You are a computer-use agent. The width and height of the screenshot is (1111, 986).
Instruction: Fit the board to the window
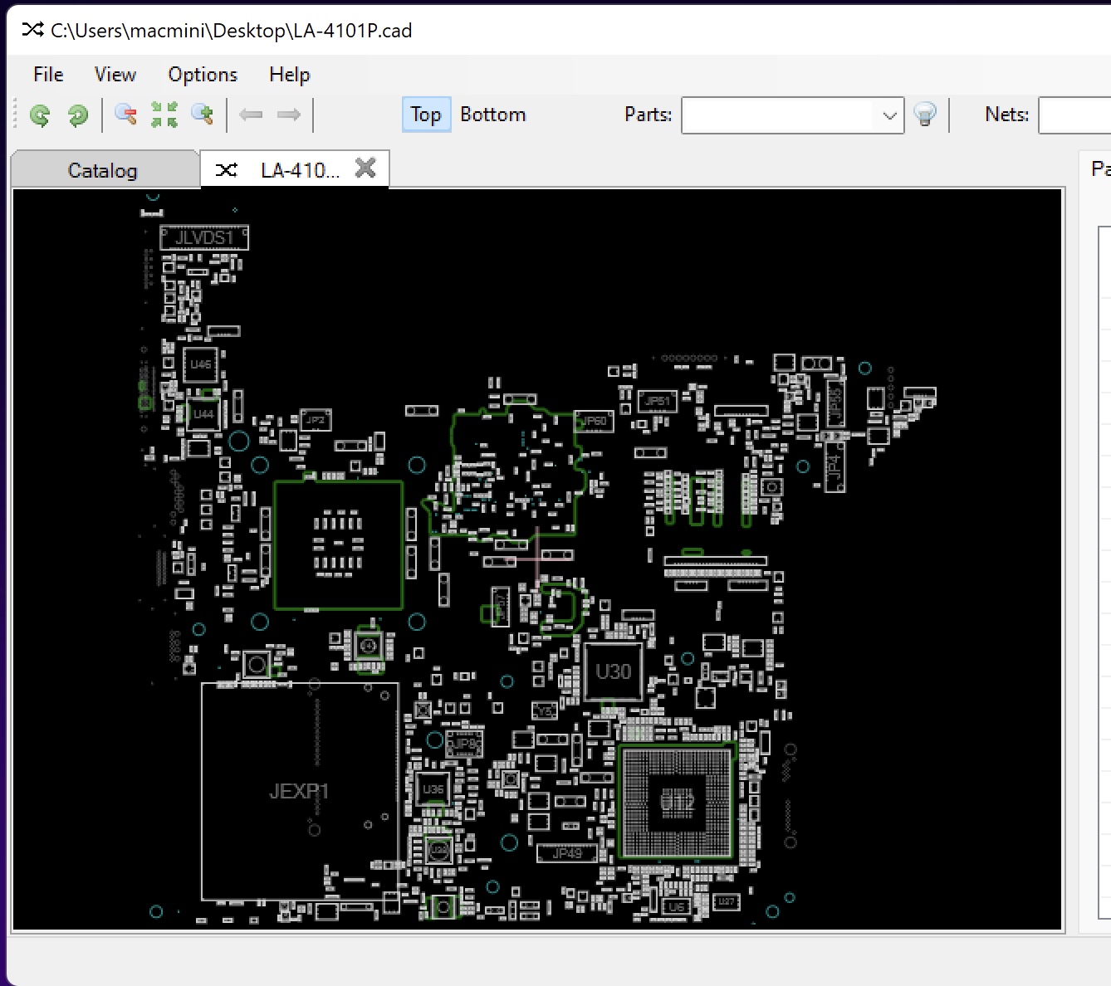pyautogui.click(x=164, y=115)
